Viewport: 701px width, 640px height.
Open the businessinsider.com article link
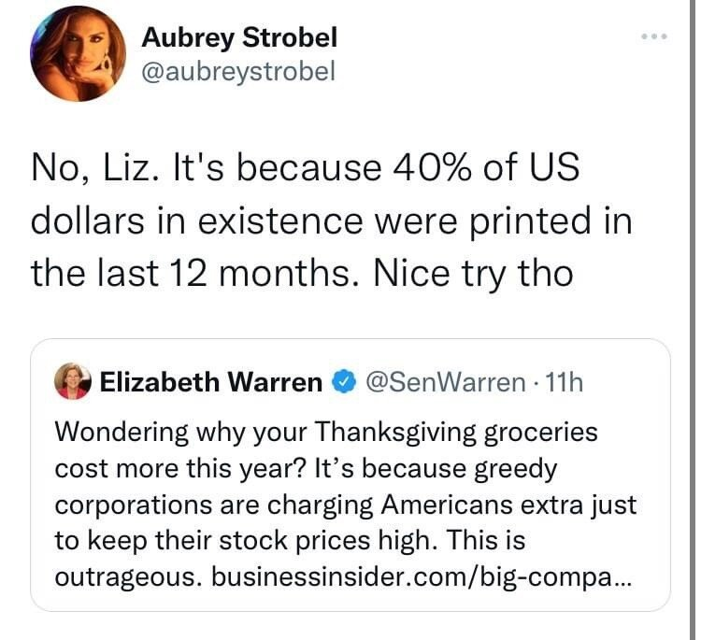pyautogui.click(x=423, y=576)
